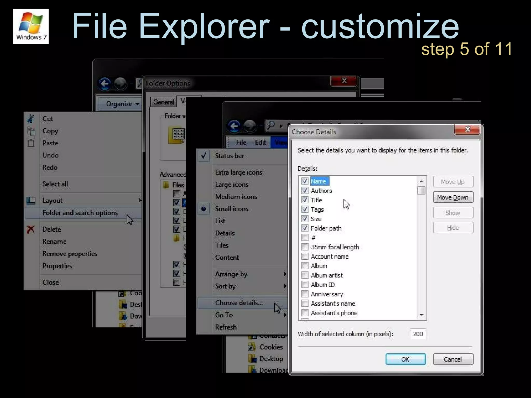Click the Cookies shortcut folder icon
The image size is (531, 398).
251,347
